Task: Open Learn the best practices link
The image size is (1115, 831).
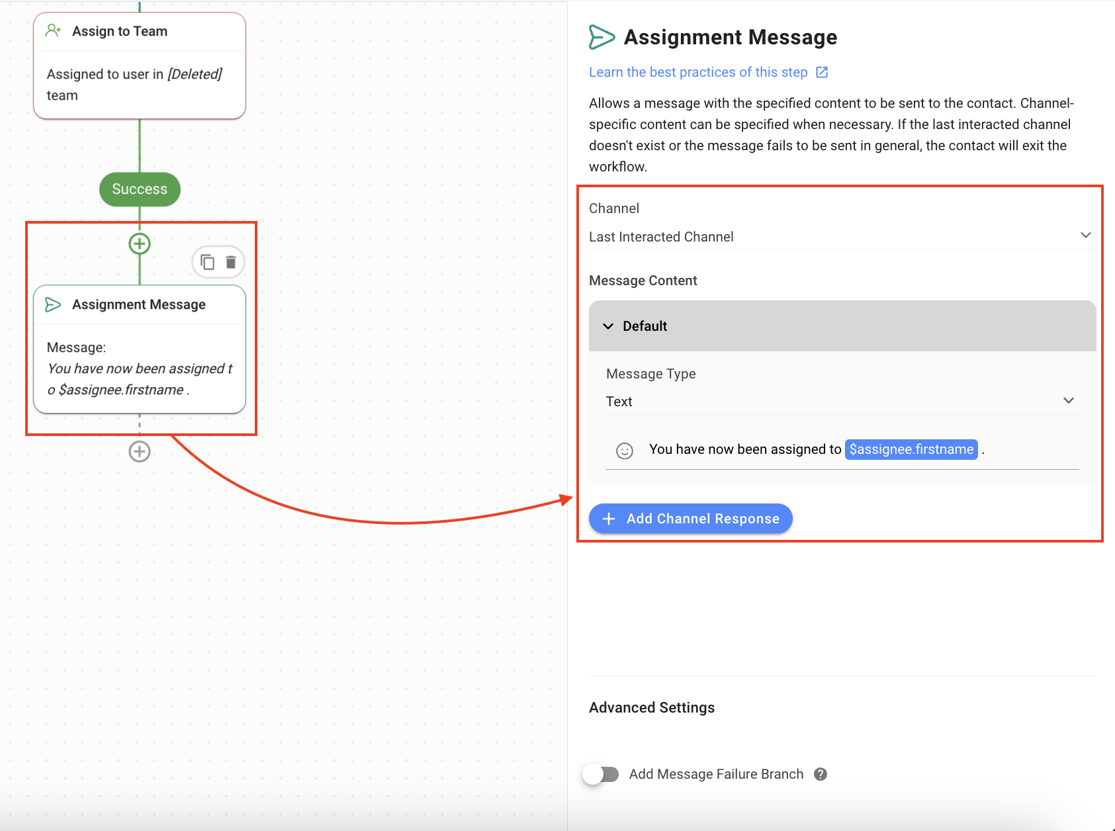Action: 697,72
